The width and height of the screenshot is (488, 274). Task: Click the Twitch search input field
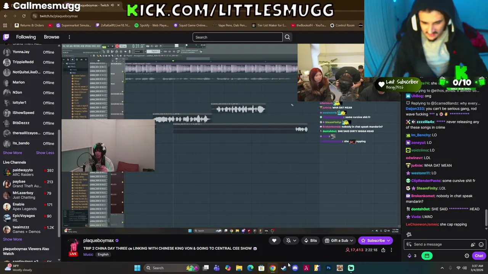pyautogui.click(x=238, y=37)
